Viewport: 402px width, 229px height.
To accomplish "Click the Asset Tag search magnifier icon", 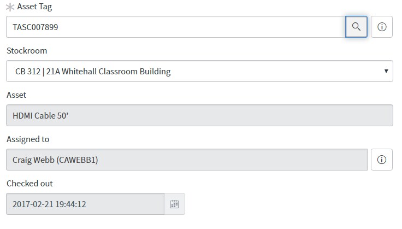I will (356, 27).
